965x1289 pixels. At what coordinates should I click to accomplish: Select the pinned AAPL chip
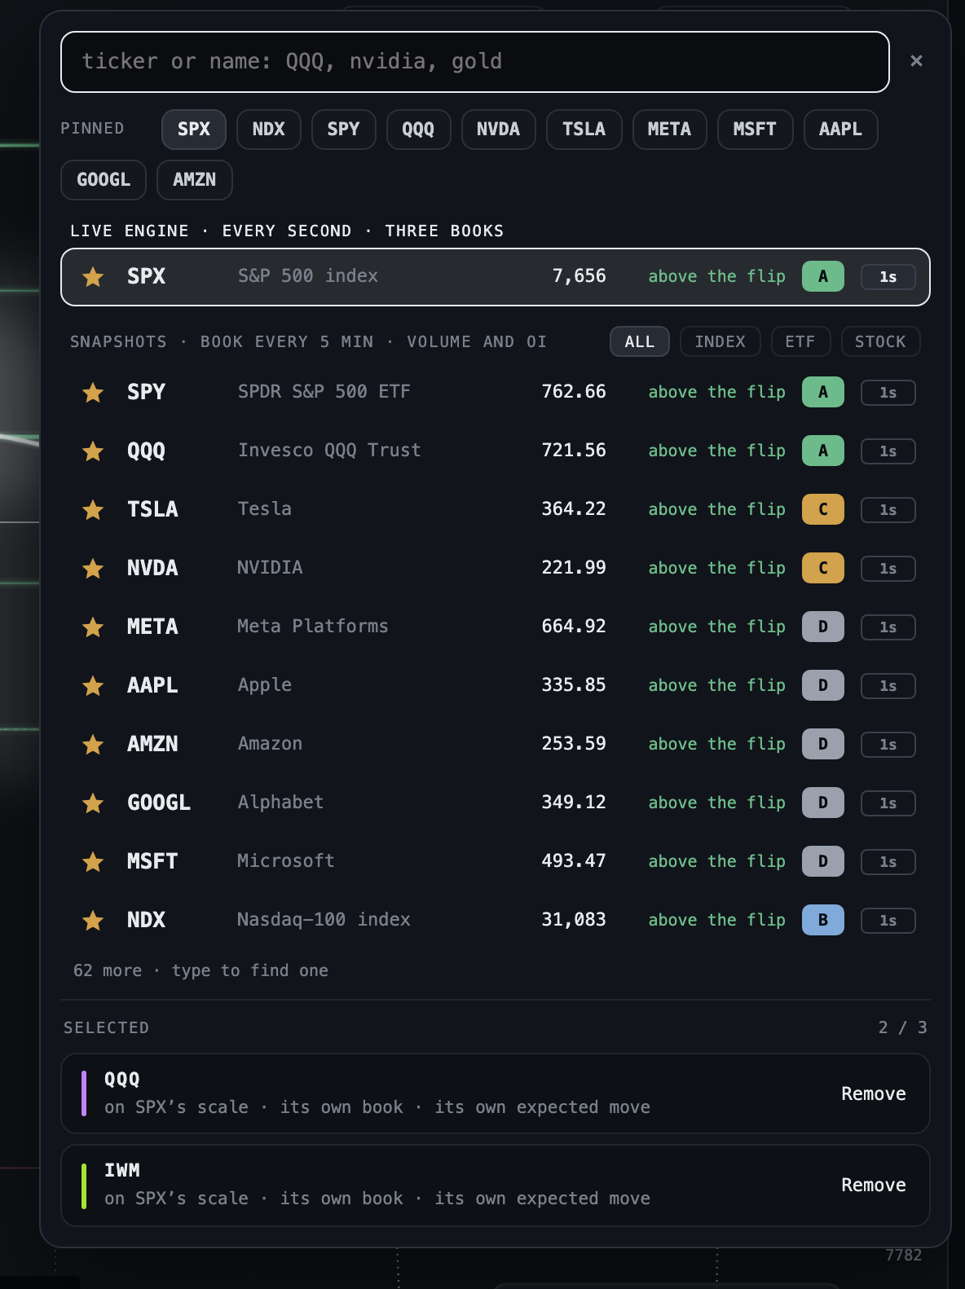[841, 130]
